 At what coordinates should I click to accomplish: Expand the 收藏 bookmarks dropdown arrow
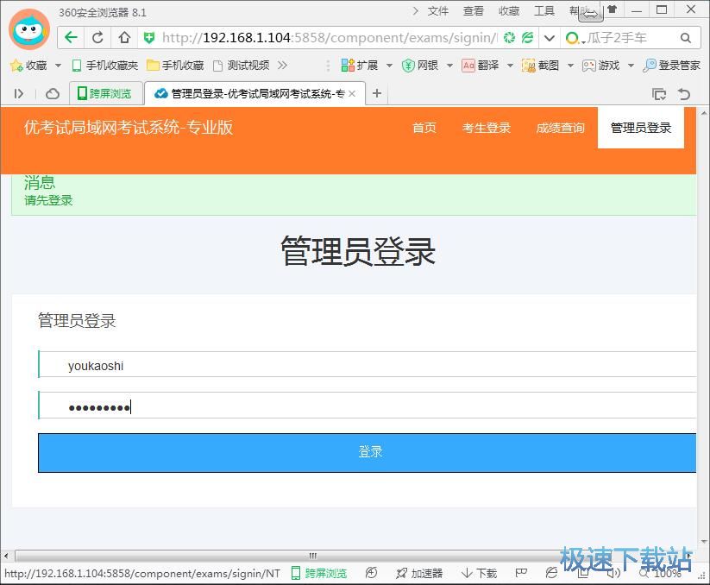(x=59, y=66)
